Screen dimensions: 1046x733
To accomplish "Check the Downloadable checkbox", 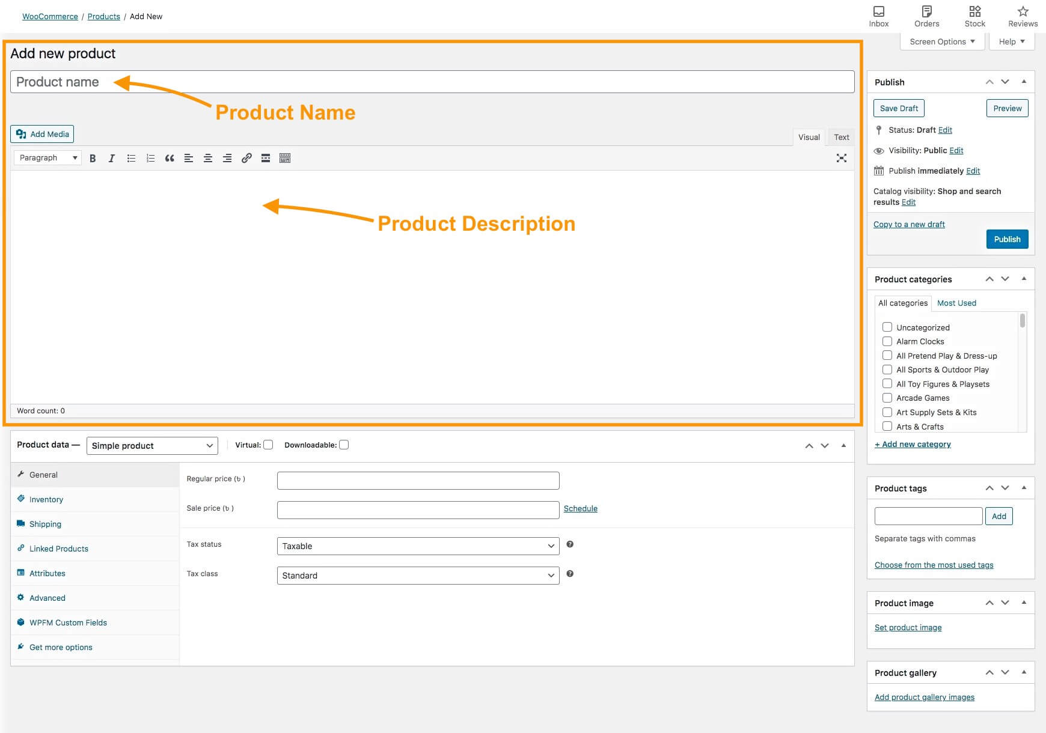I will coord(344,445).
